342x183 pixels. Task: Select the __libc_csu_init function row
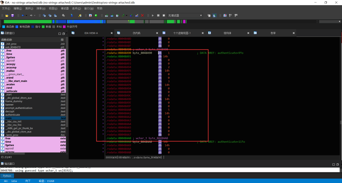click(x=33, y=122)
